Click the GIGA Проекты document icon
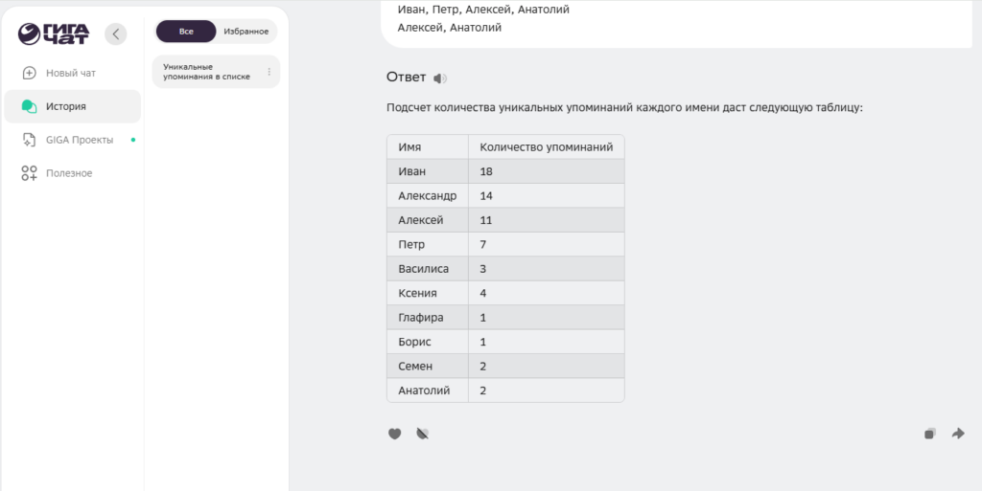The image size is (982, 491). pyautogui.click(x=29, y=140)
